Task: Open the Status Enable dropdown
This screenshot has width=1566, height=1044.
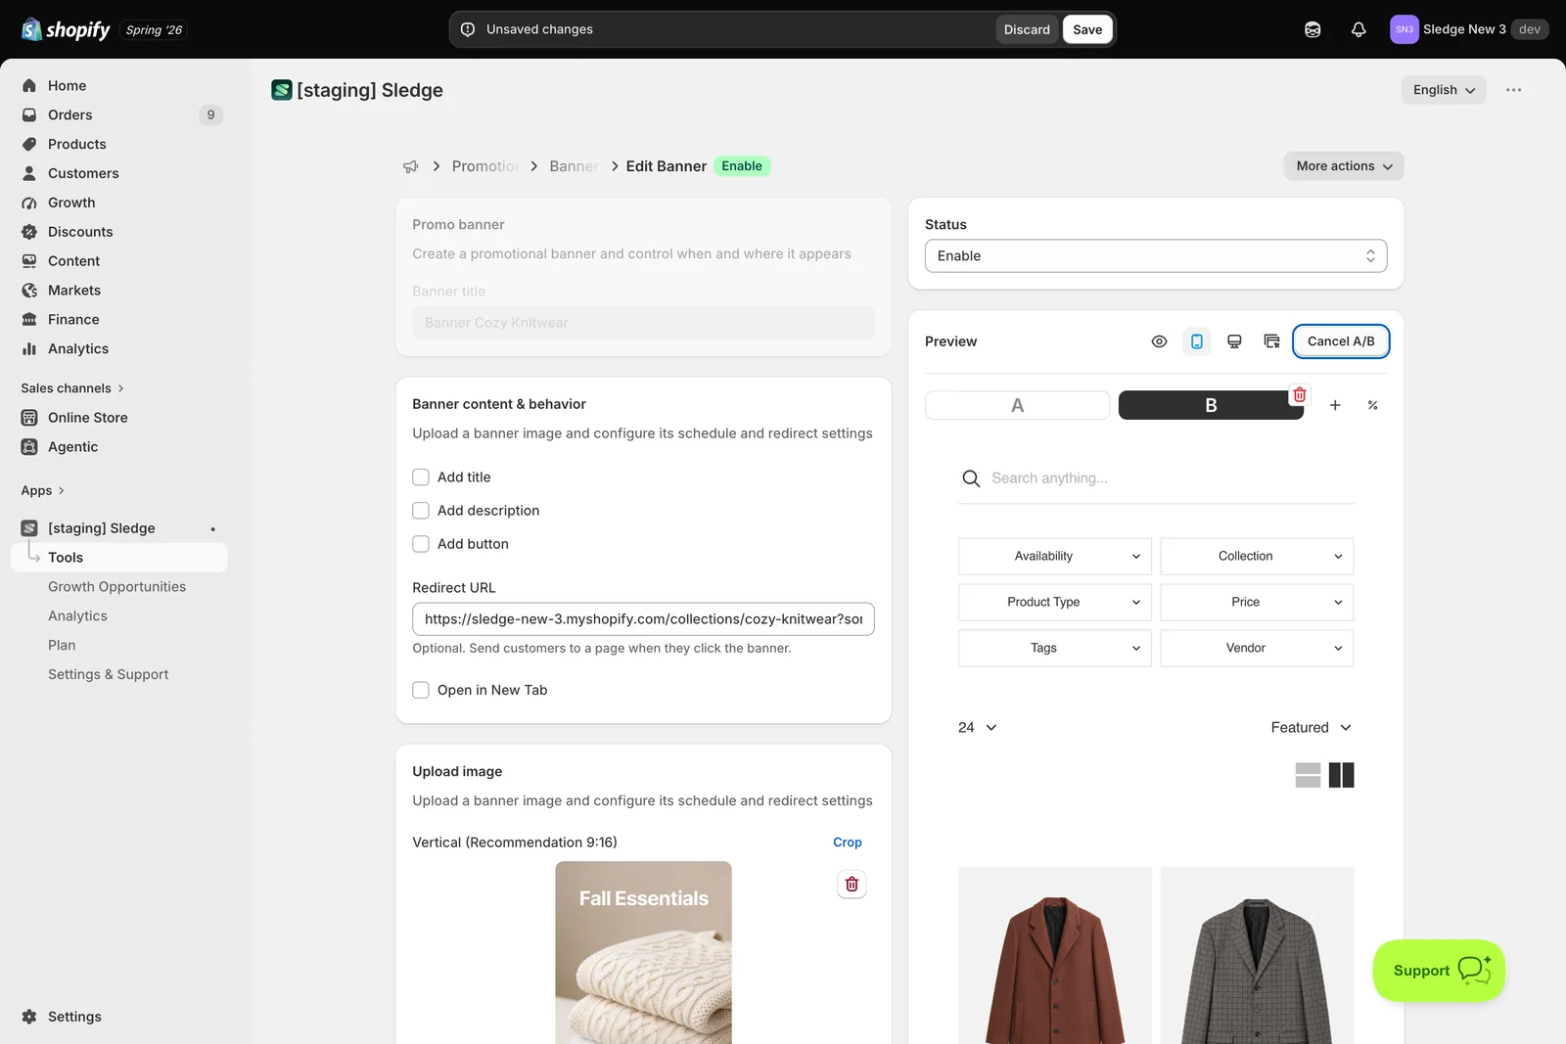Action: 1156,256
